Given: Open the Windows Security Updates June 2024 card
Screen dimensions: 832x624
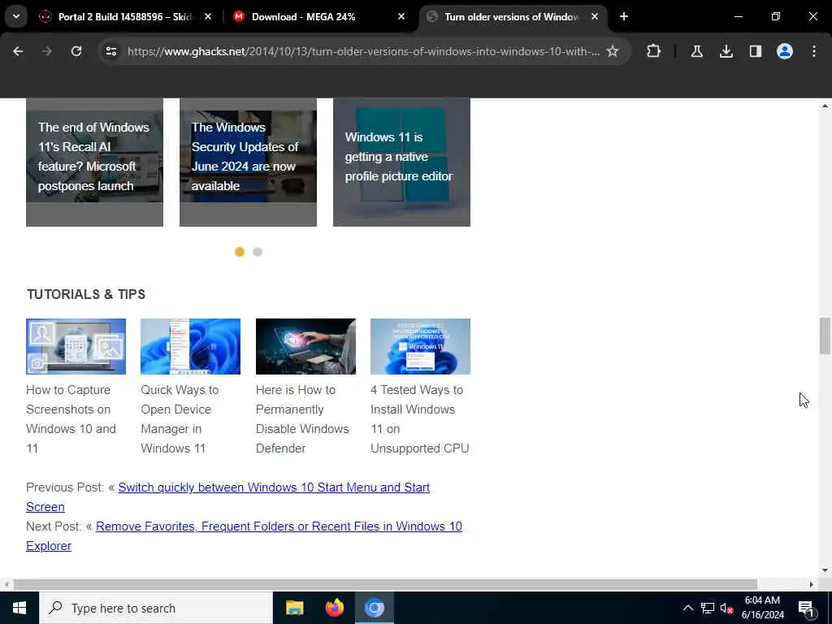Looking at the screenshot, I should click(x=248, y=162).
